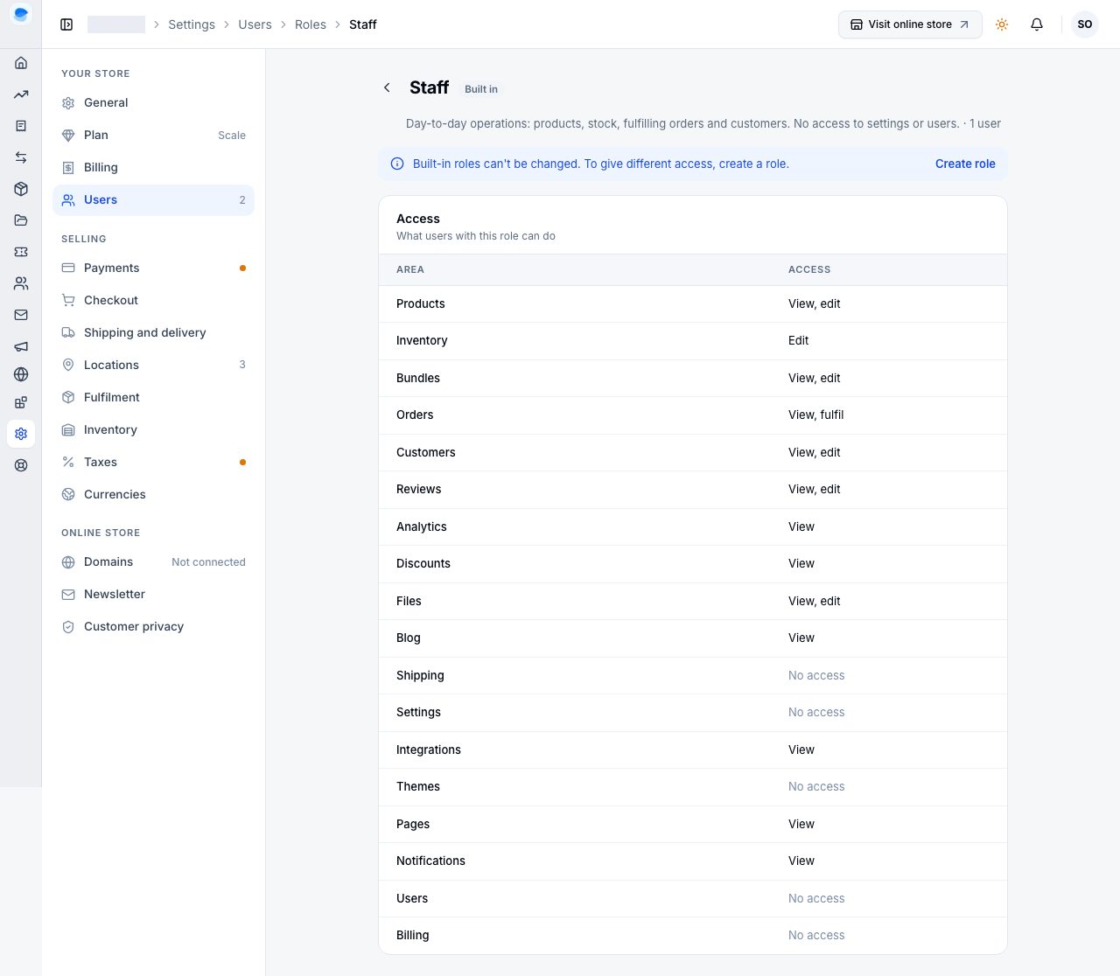Toggle the sun light/dark theme icon
Screen dimensions: 1120x976
pyautogui.click(x=1002, y=24)
